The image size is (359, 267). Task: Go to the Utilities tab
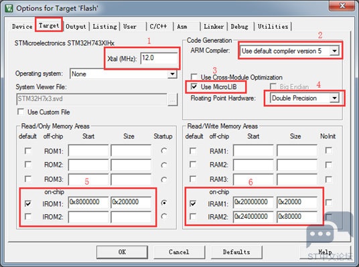273,27
